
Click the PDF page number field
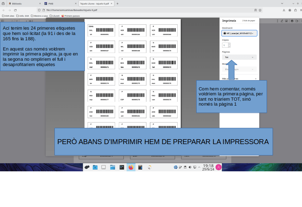click(x=24, y=21)
